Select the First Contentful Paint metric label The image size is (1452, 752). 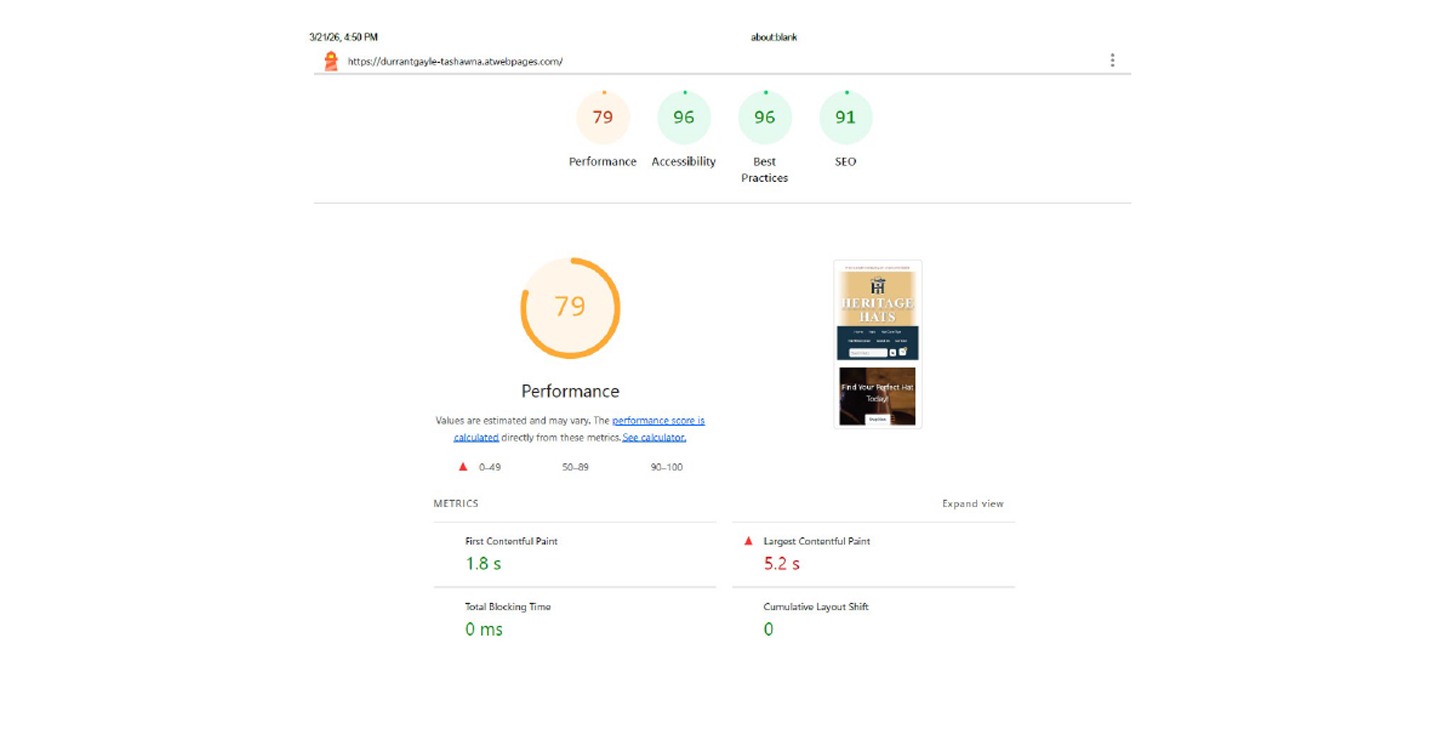511,541
